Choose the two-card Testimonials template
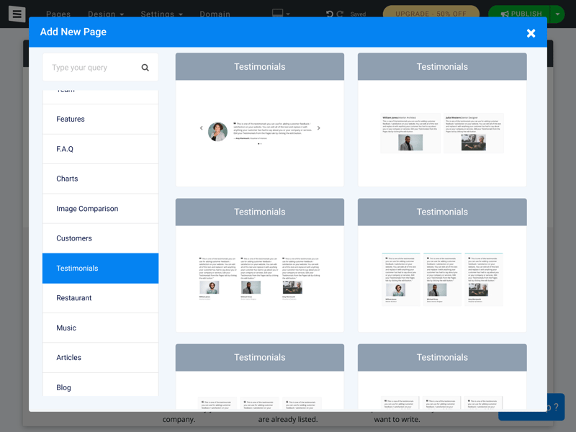This screenshot has height=432, width=576. [442, 120]
